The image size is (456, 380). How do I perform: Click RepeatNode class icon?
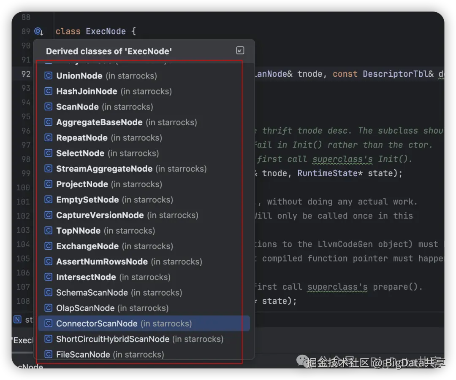tap(48, 138)
